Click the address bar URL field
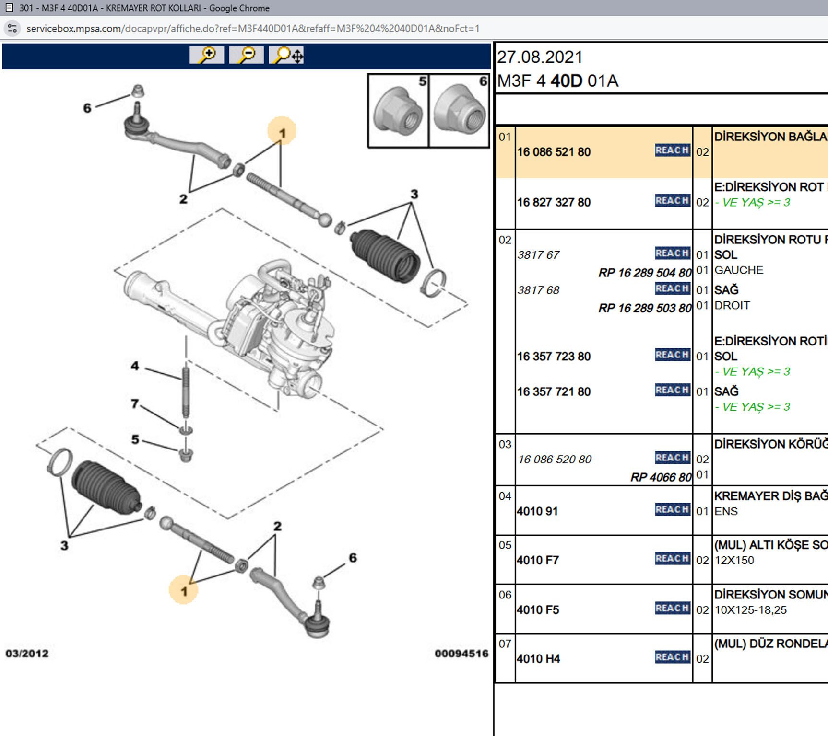Image resolution: width=828 pixels, height=736 pixels. [x=253, y=28]
